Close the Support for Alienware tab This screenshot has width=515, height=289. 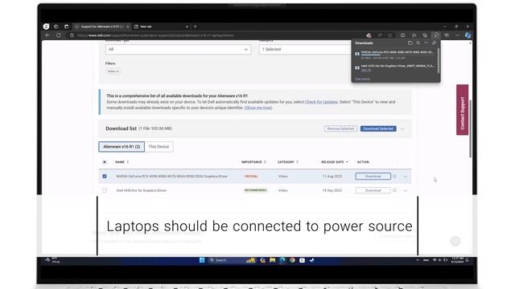[128, 26]
